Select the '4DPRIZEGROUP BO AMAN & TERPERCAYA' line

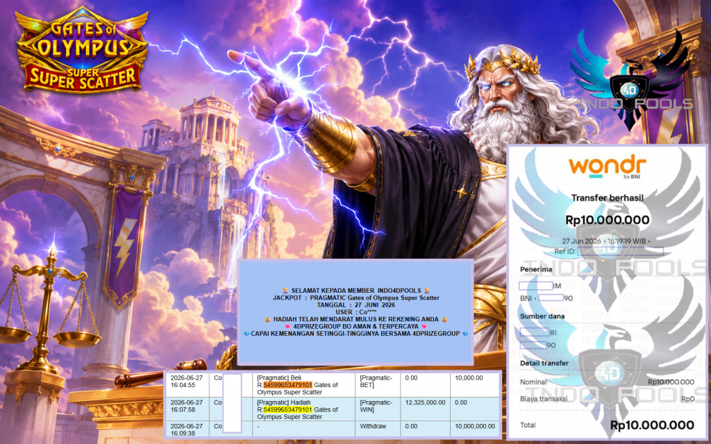pos(356,326)
